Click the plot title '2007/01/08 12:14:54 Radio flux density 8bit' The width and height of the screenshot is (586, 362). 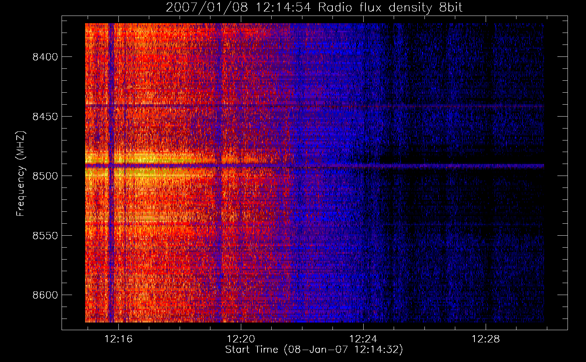tap(314, 8)
